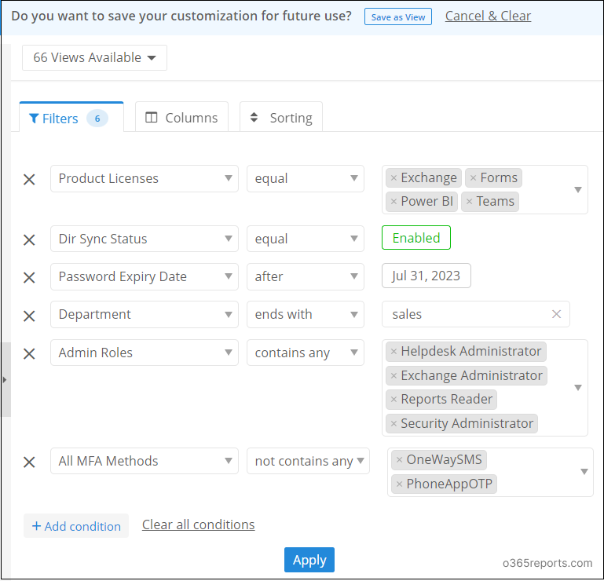Open the Department field dropdown
Screen dimensions: 604x581
coord(144,315)
